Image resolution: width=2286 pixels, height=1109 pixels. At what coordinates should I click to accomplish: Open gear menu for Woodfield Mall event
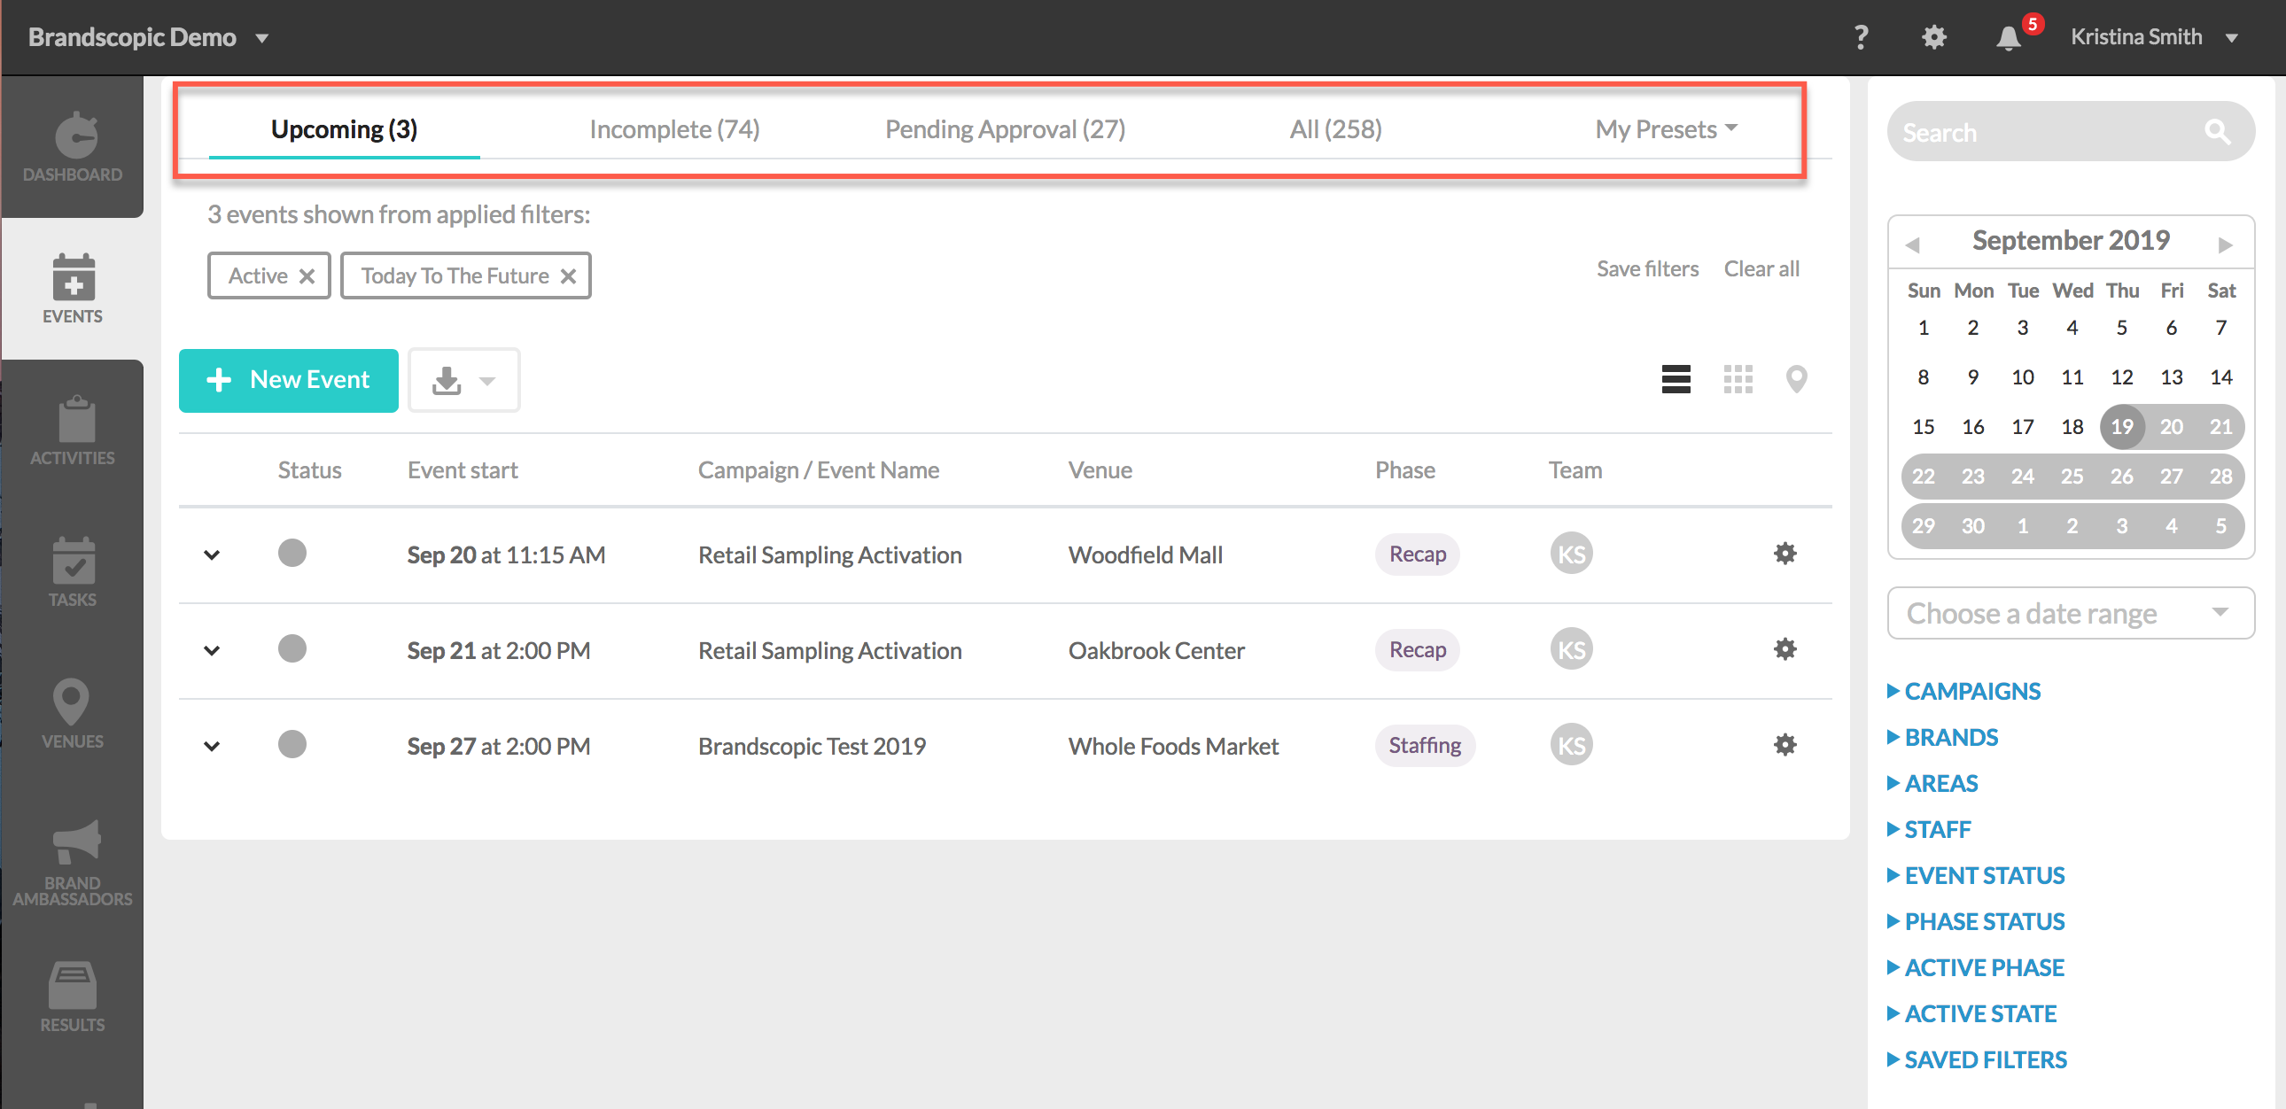click(x=1784, y=554)
